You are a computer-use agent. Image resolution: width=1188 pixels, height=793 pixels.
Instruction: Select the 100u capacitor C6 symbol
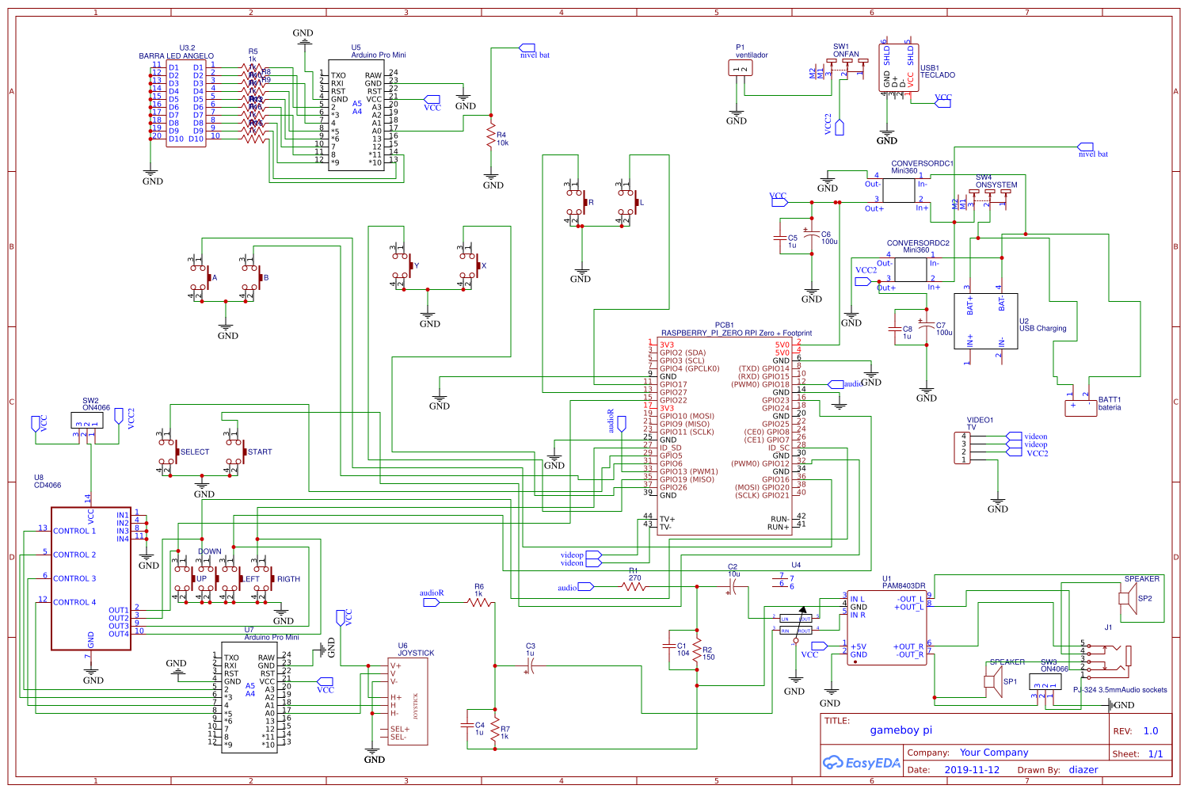click(x=812, y=234)
